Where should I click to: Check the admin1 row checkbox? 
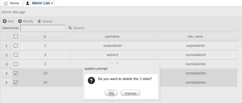(16, 55)
